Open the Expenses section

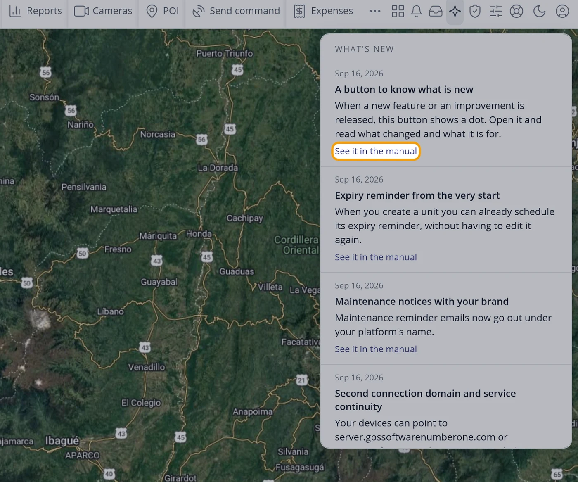click(x=323, y=11)
